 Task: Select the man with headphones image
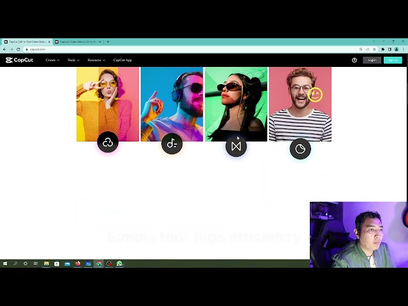pos(171,105)
